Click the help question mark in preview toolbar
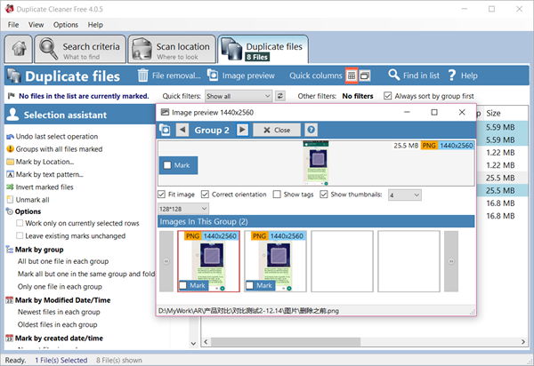The image size is (534, 366). point(311,130)
